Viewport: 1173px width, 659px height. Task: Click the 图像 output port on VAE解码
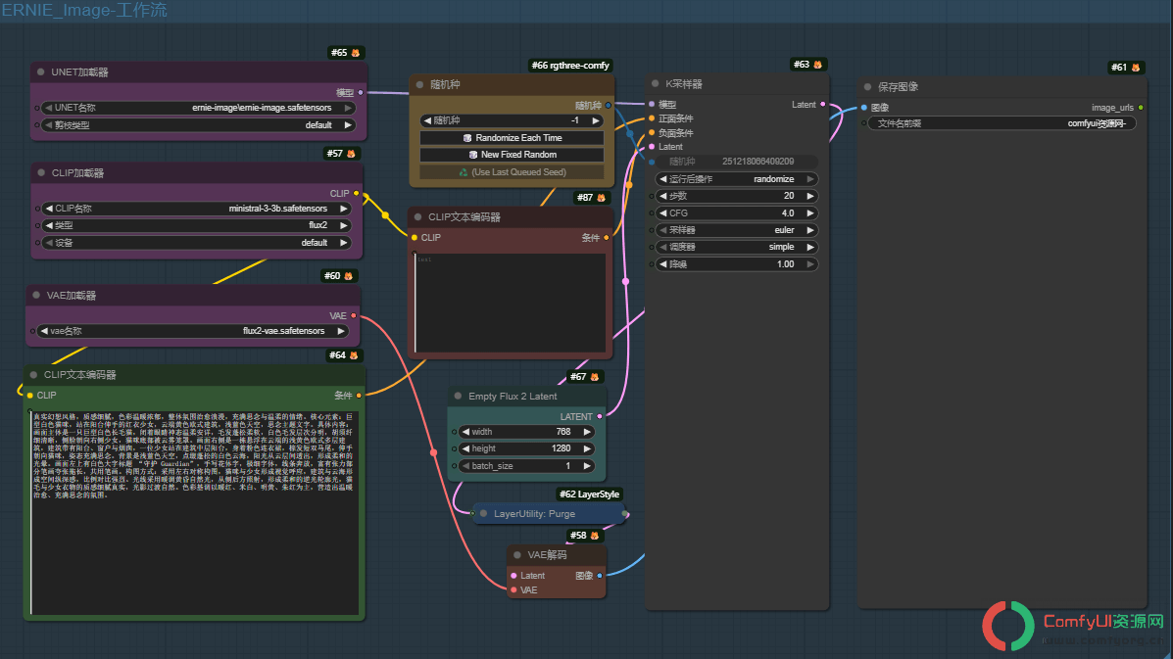600,576
